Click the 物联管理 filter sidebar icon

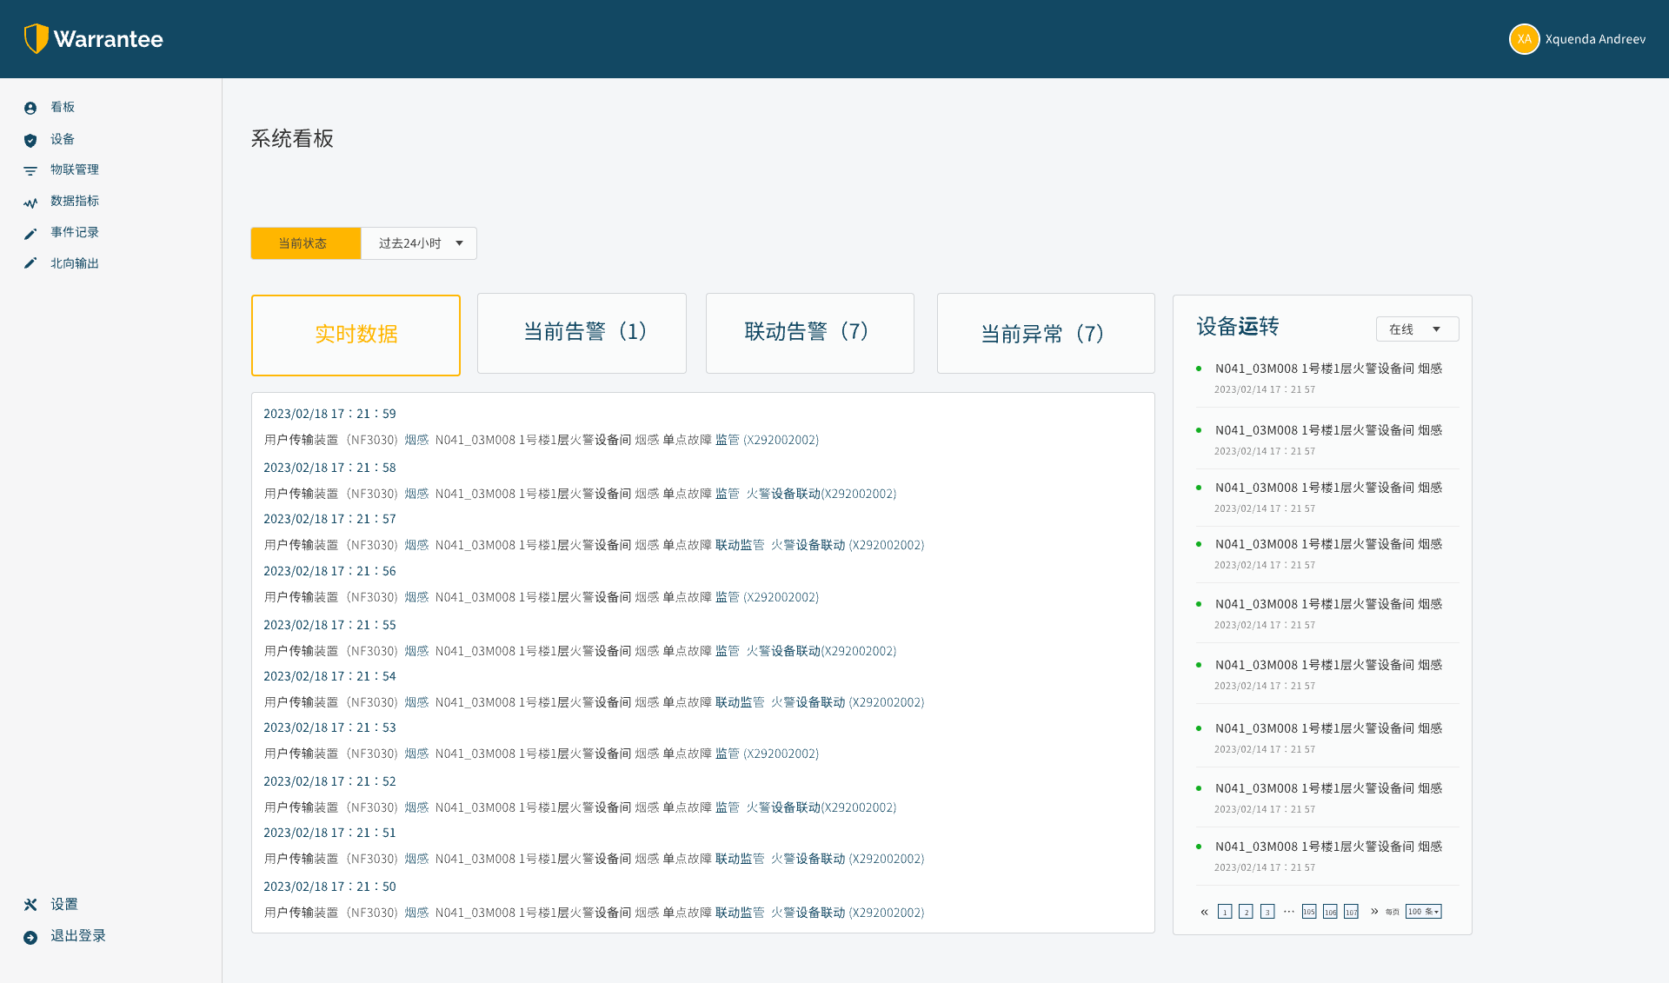coord(30,170)
